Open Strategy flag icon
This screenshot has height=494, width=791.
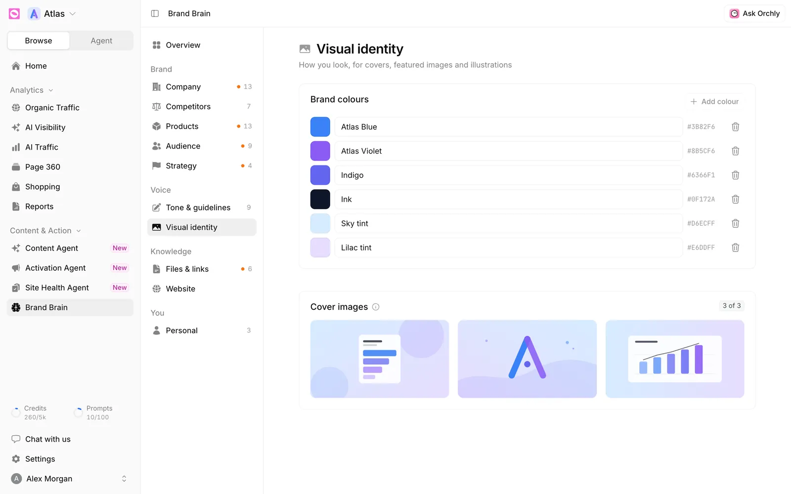click(157, 166)
